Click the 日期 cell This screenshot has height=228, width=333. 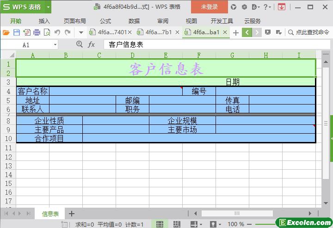pyautogui.click(x=233, y=82)
